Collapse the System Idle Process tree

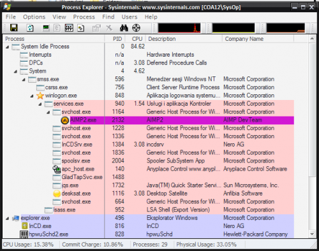pyautogui.click(x=8, y=47)
